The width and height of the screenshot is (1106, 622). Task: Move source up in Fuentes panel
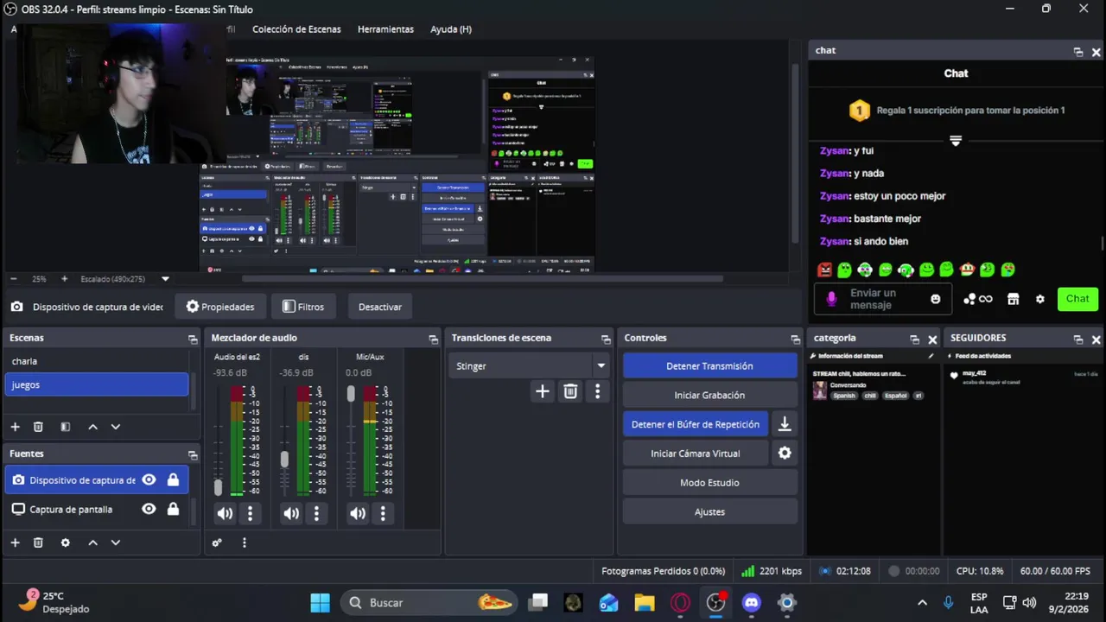(x=92, y=543)
